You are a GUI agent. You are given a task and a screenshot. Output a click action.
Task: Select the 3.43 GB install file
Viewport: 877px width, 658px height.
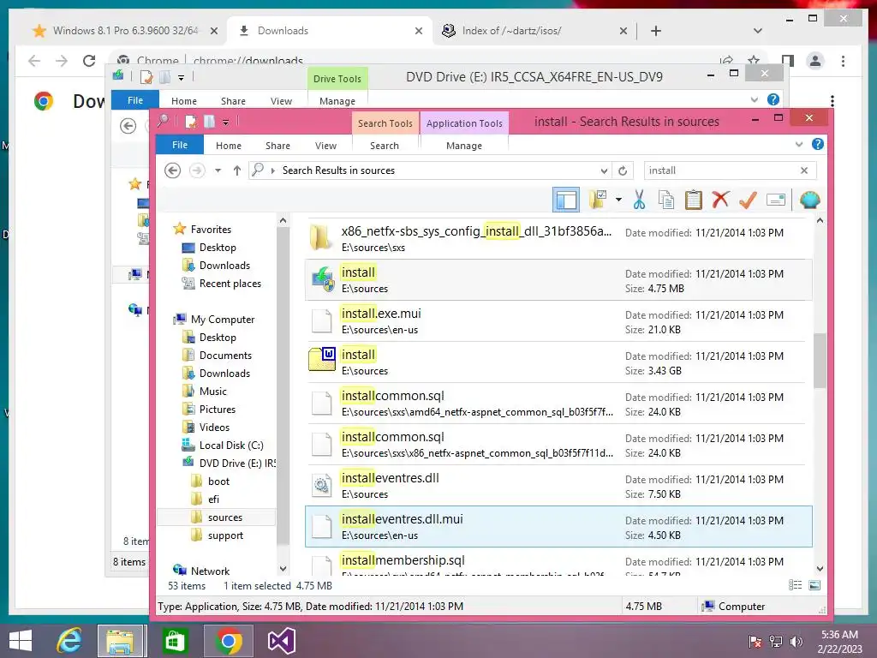coord(558,362)
